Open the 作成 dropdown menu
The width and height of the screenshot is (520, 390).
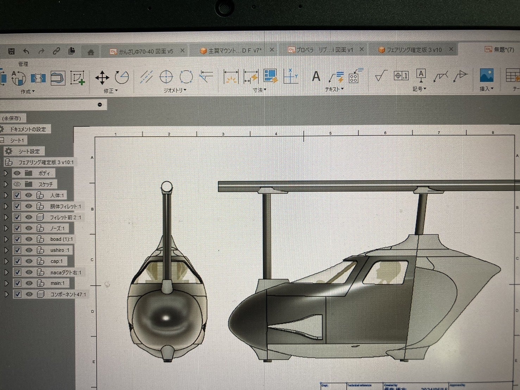27,92
